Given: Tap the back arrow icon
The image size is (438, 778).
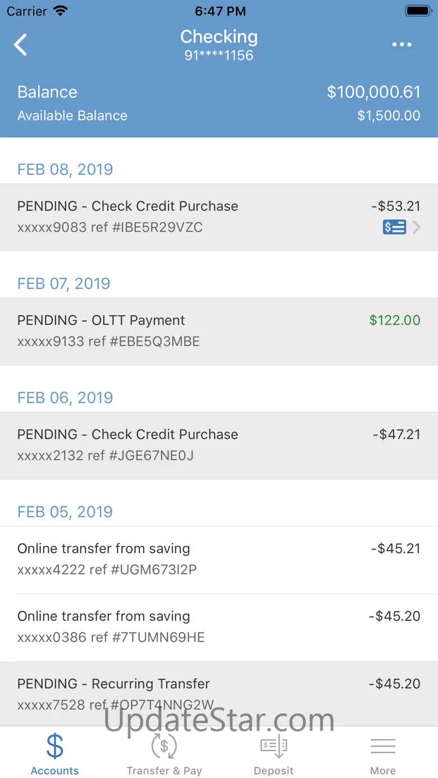Looking at the screenshot, I should point(21,44).
